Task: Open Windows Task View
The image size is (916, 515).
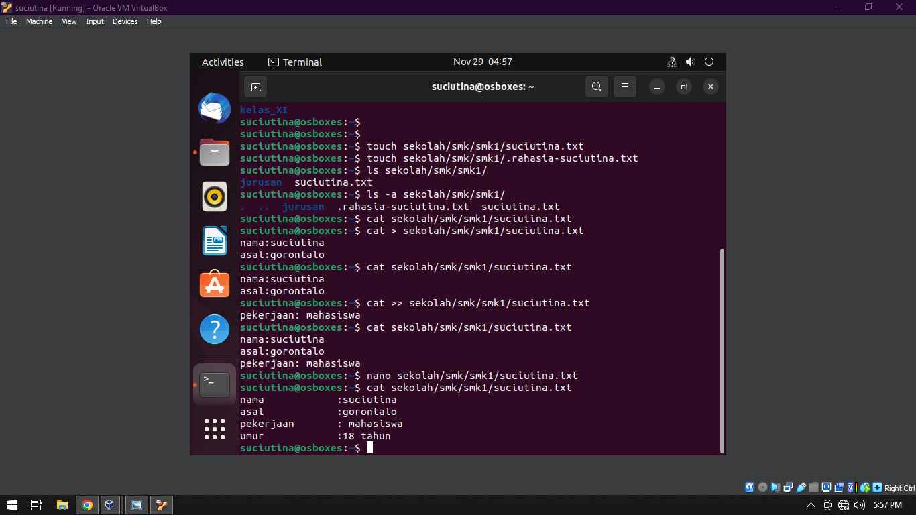Action: point(36,505)
